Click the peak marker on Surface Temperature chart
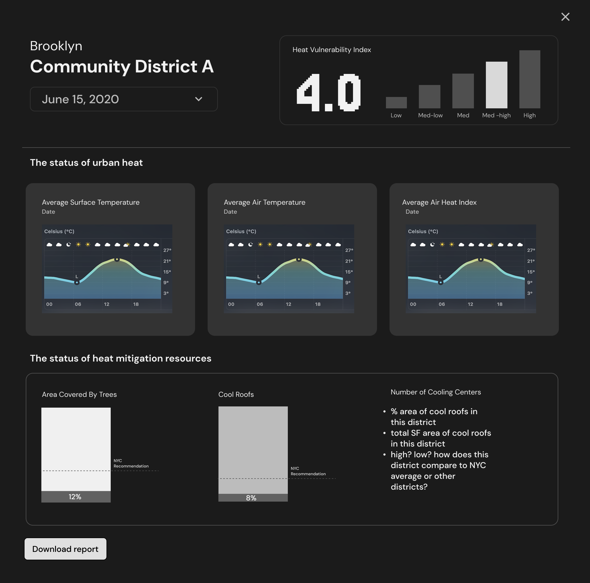Viewport: 590px width, 583px height. pos(117,259)
